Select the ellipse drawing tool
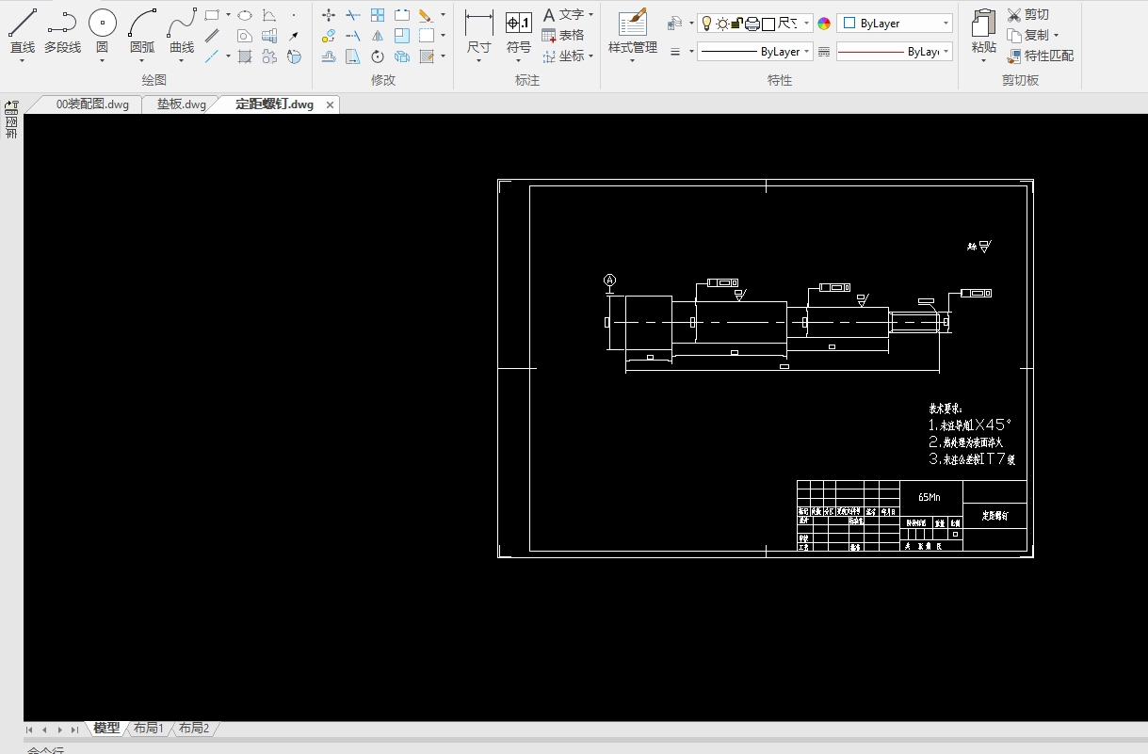1148x754 pixels. click(x=244, y=15)
